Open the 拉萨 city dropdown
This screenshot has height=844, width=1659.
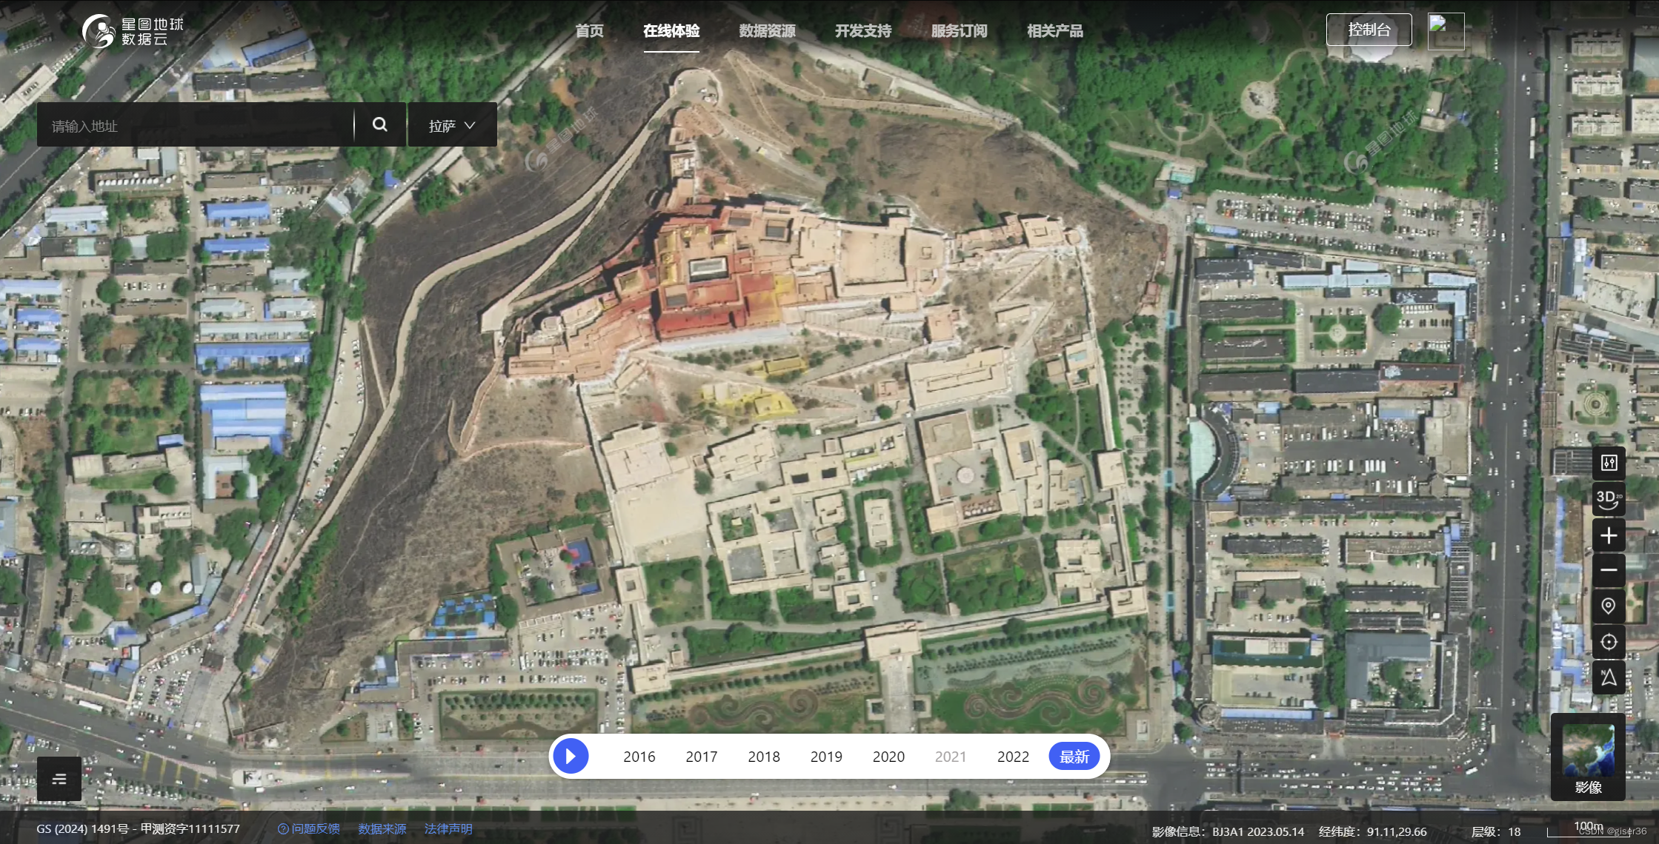[452, 125]
